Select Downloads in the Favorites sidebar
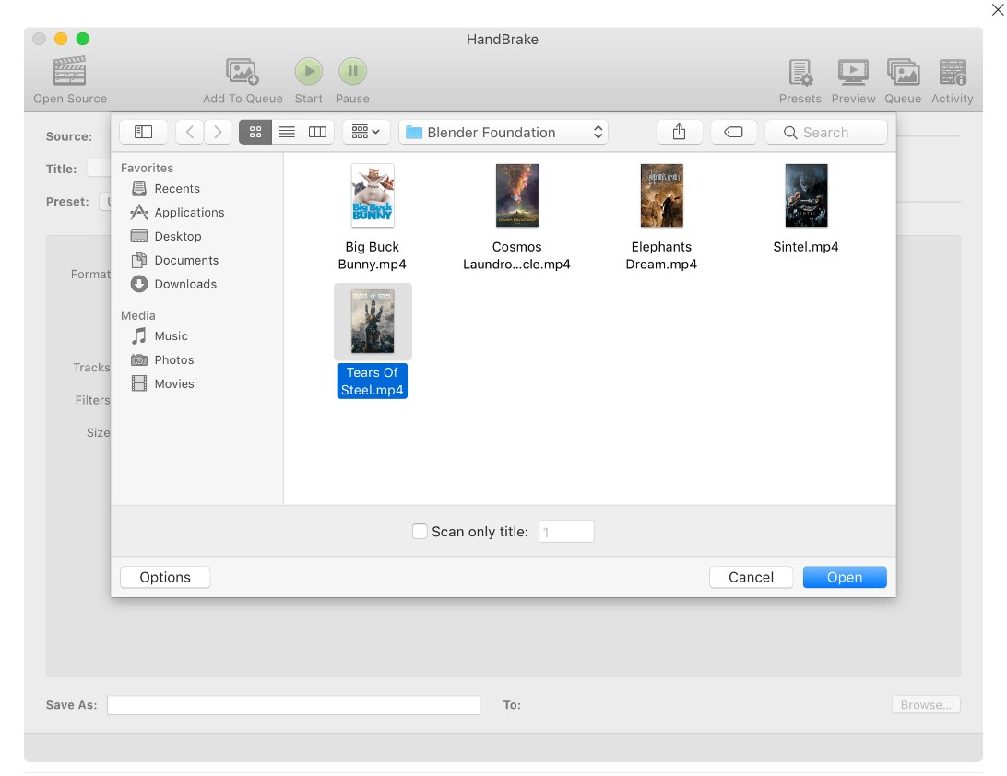This screenshot has height=776, width=1007. pyautogui.click(x=185, y=284)
